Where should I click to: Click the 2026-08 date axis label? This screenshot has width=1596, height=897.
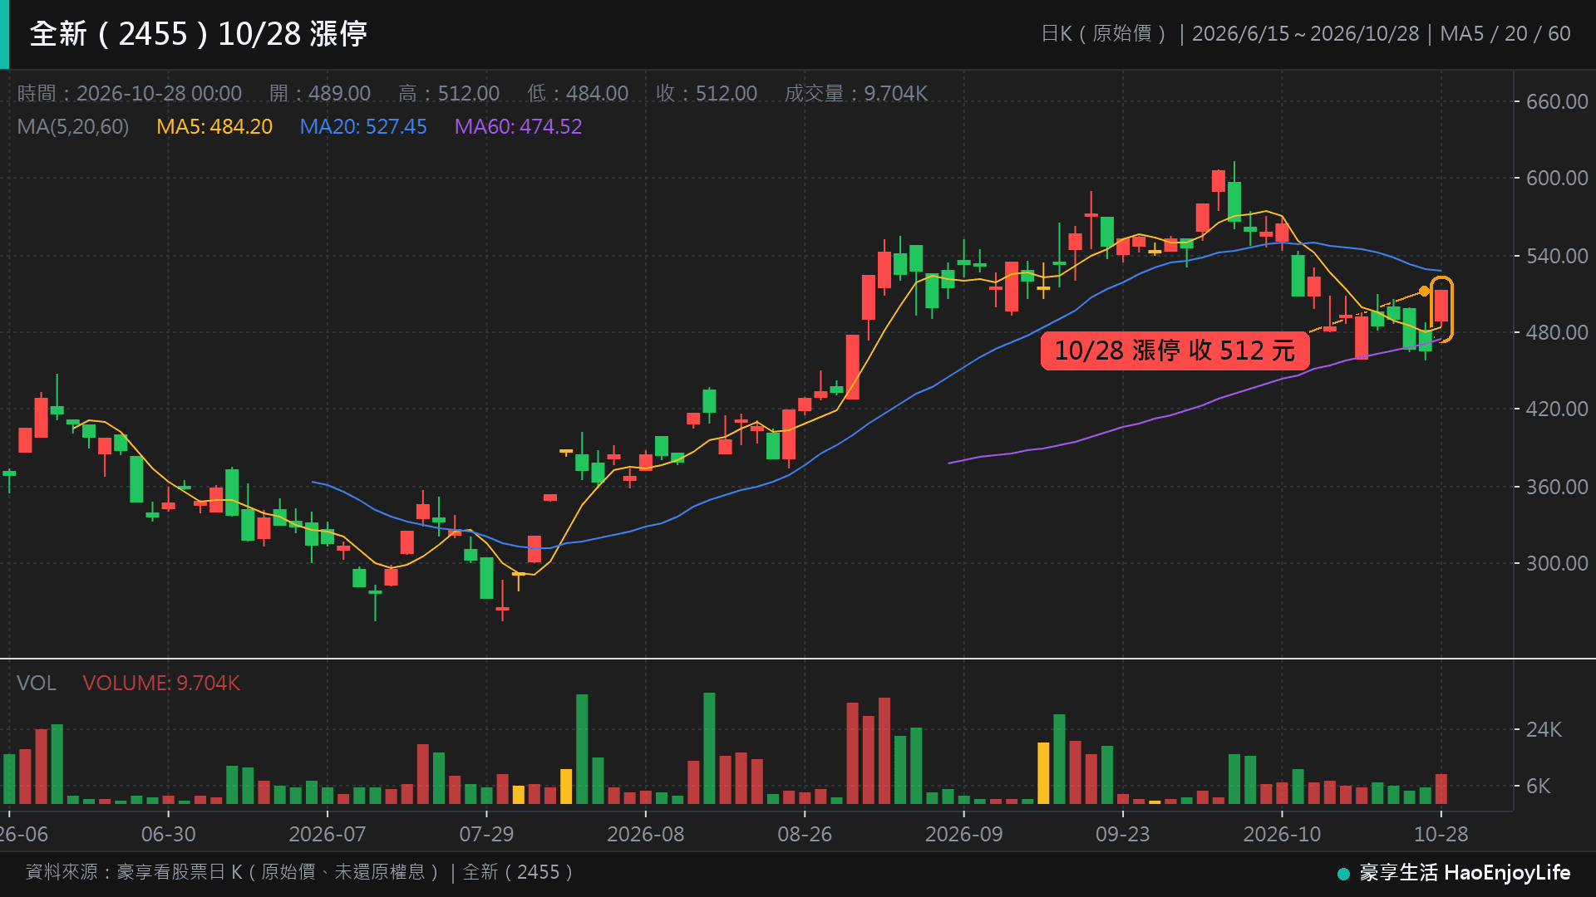[x=646, y=834]
